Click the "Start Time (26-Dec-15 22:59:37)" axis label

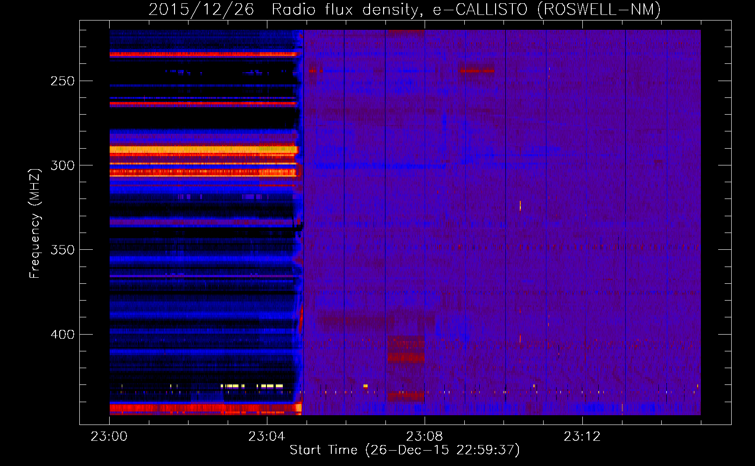pyautogui.click(x=405, y=450)
